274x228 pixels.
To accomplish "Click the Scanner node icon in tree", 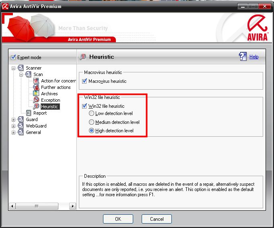I will (x=21, y=68).
